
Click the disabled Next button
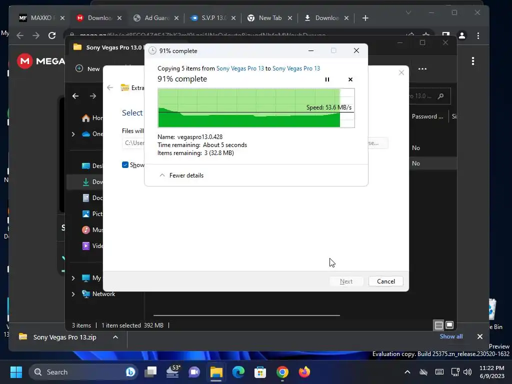click(x=346, y=281)
